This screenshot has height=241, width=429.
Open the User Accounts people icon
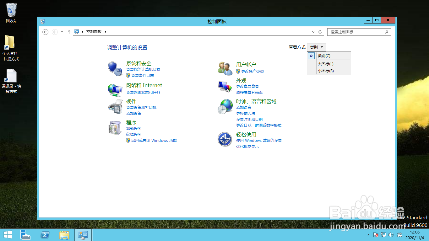[x=225, y=68]
